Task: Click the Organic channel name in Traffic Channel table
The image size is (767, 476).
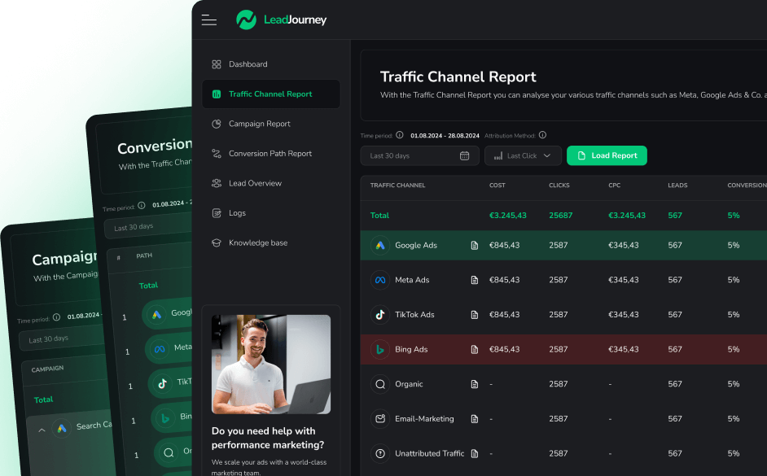Action: [409, 384]
